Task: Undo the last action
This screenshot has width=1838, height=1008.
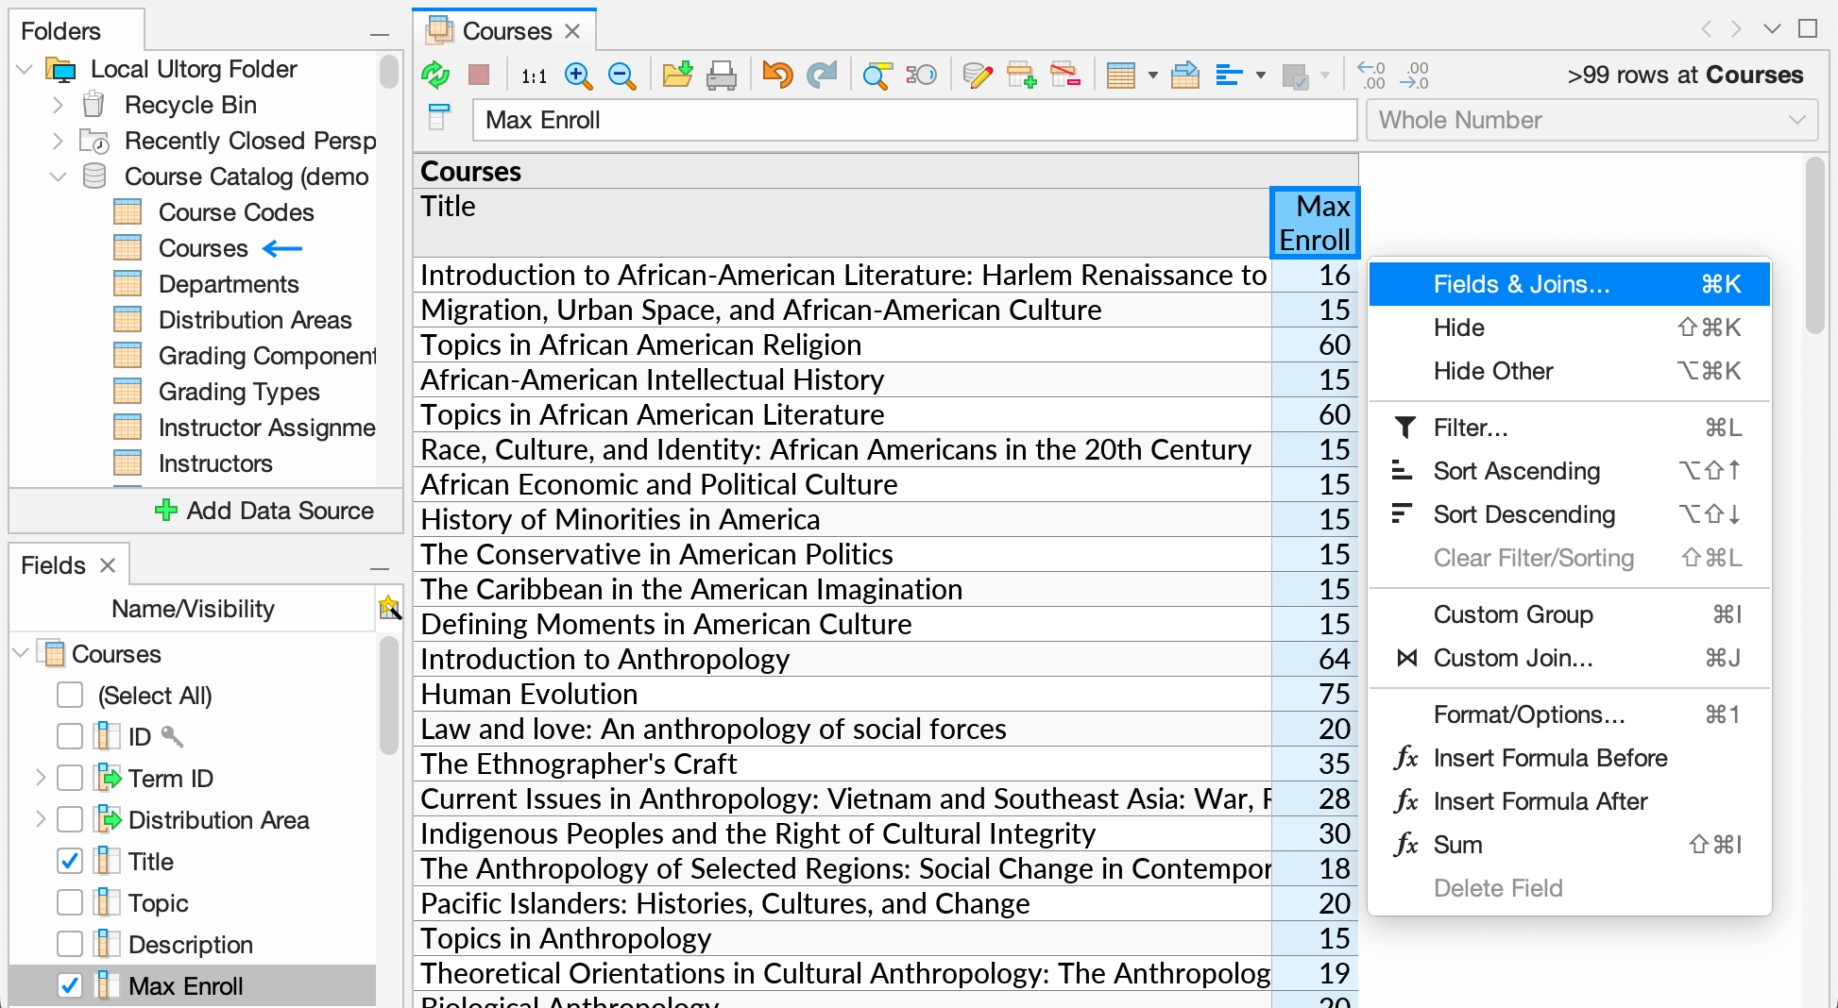Action: (x=776, y=75)
